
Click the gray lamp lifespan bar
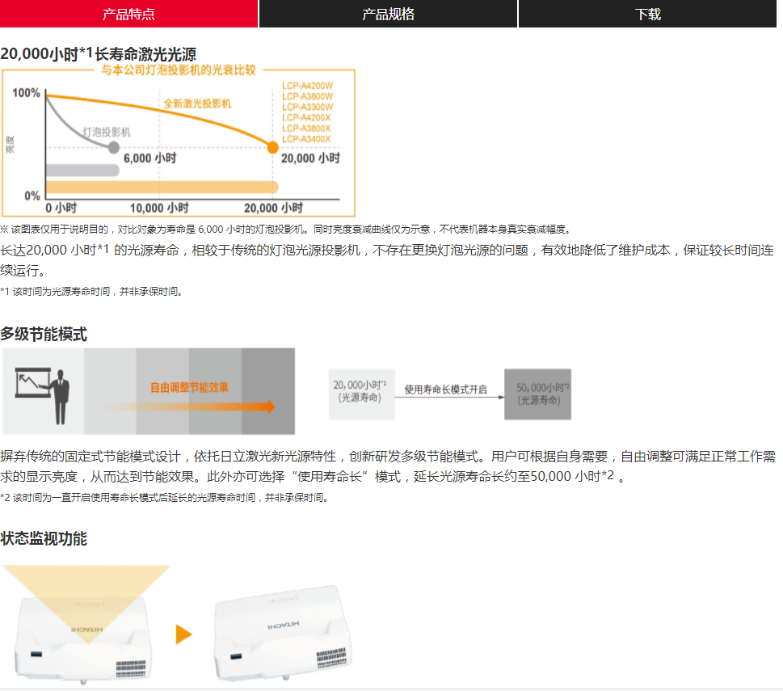82,171
